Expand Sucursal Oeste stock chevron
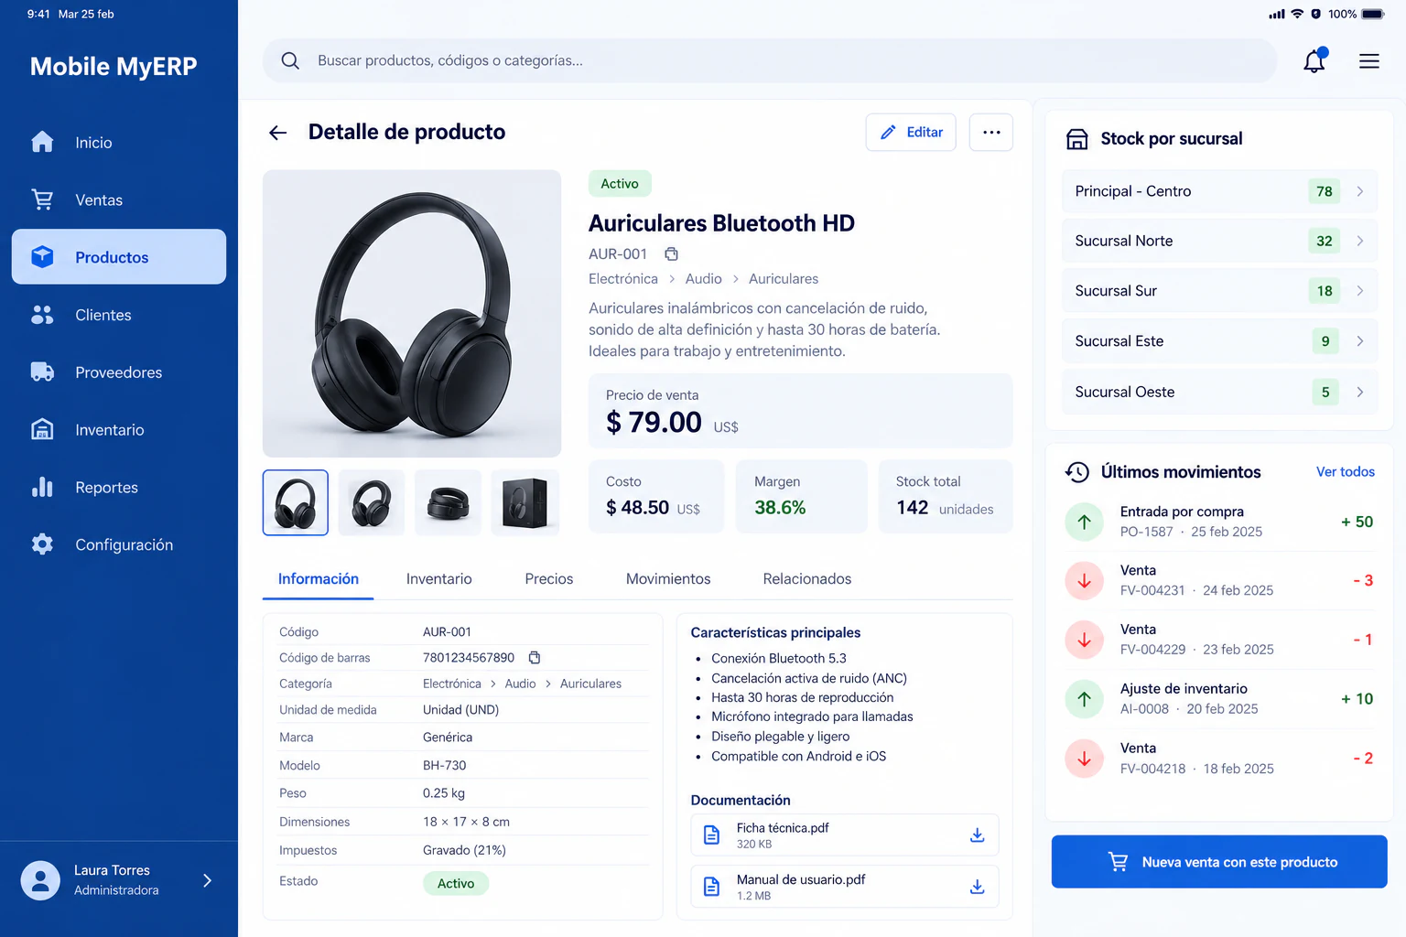 (1360, 392)
